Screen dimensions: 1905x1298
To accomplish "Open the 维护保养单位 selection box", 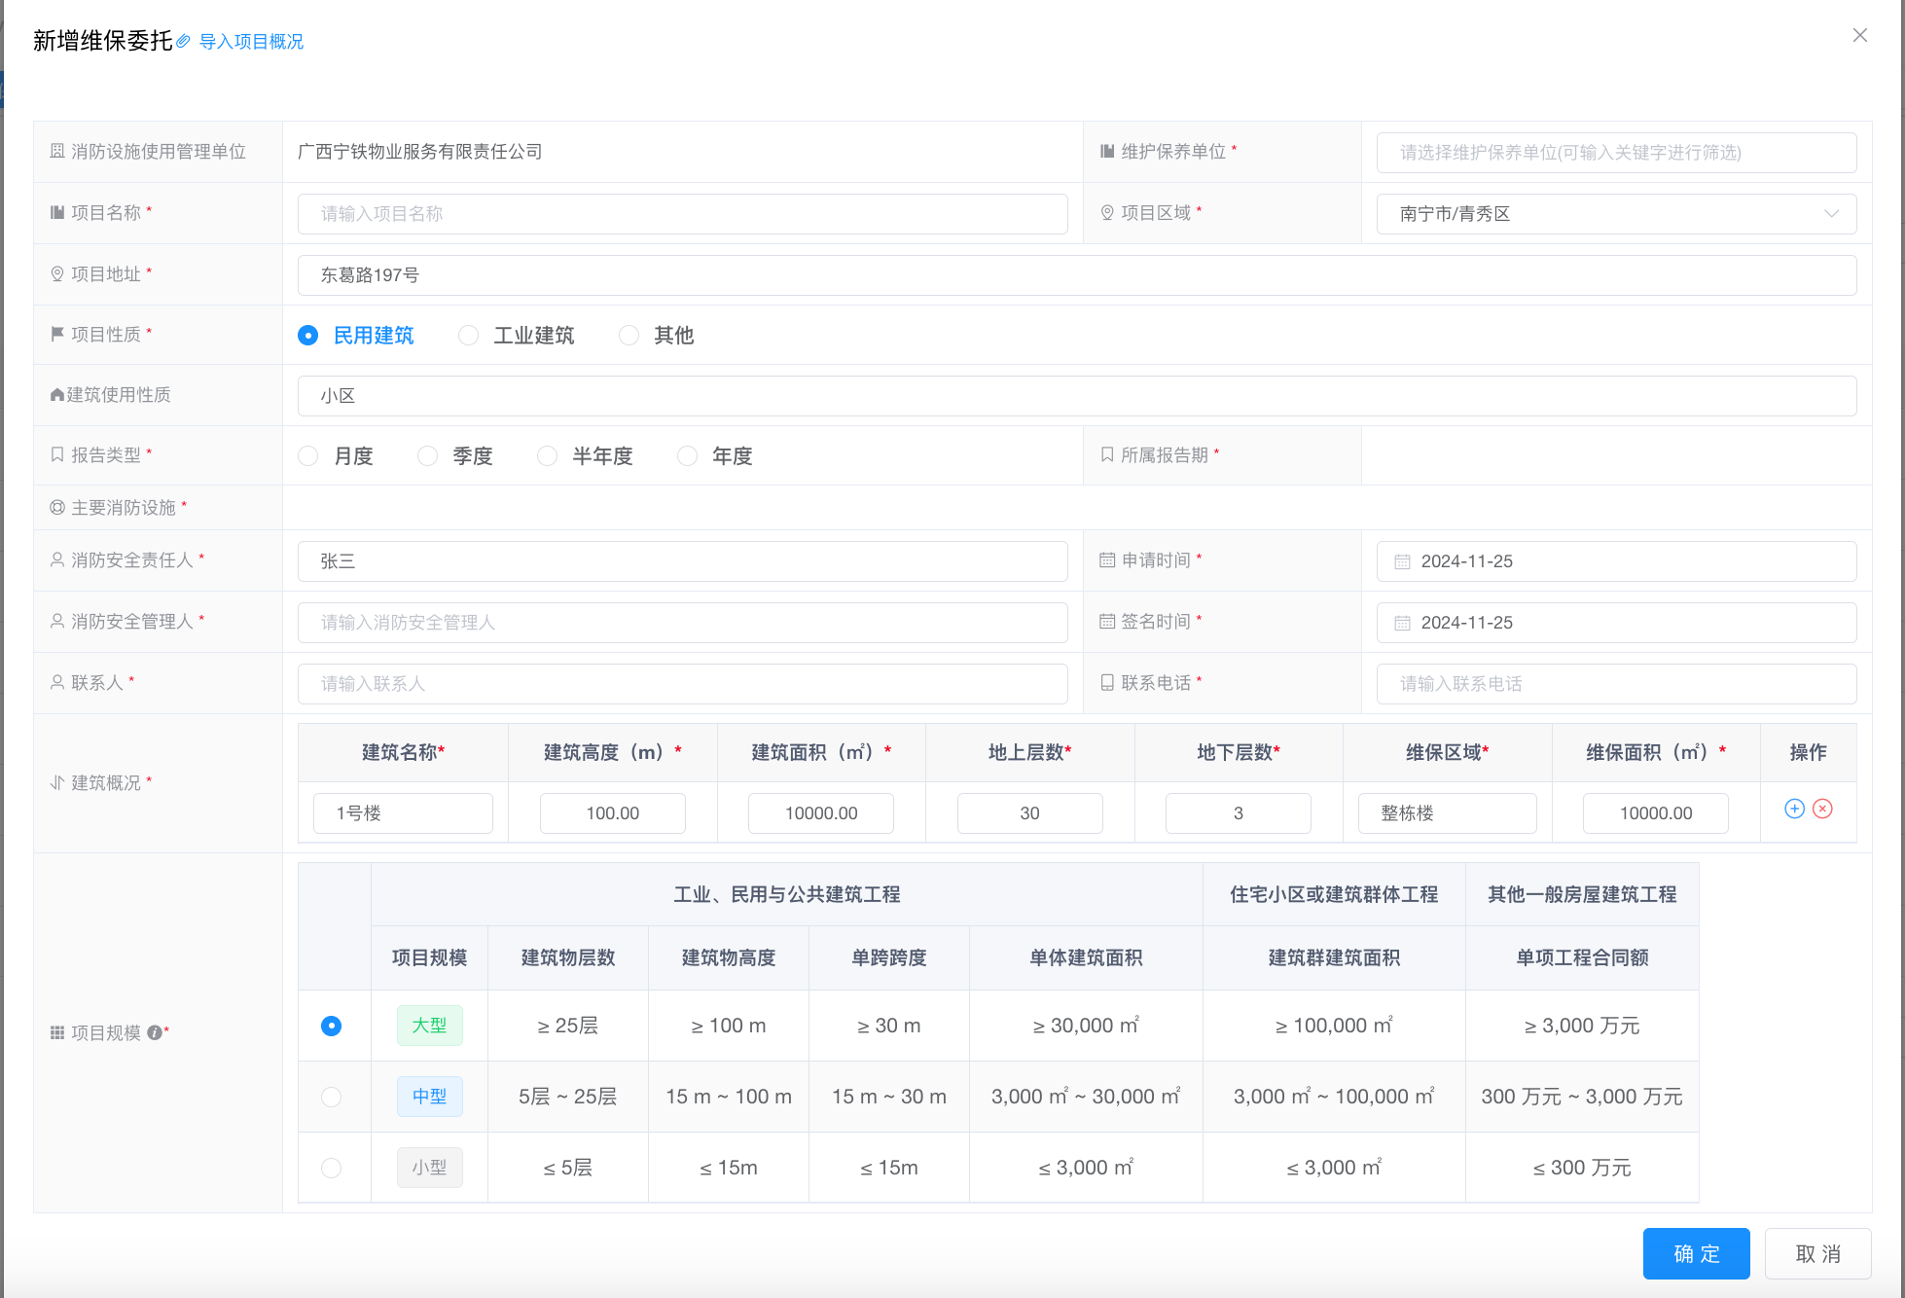I will [1616, 153].
